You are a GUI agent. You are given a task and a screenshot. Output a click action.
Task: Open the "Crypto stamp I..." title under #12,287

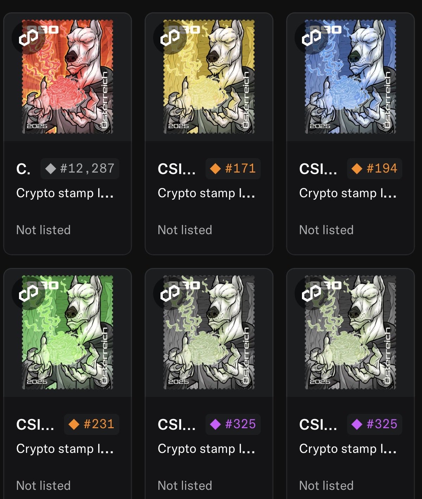click(65, 193)
